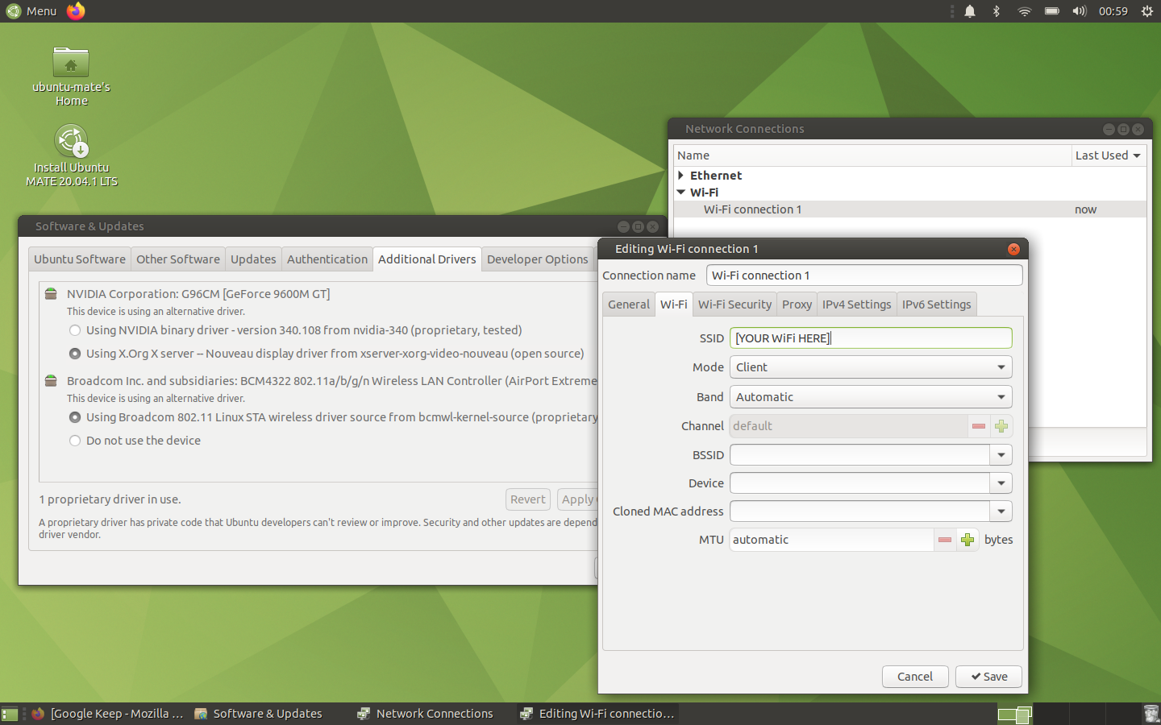The height and width of the screenshot is (725, 1161).
Task: Select Nouveau X.Org display driver option
Action: pyautogui.click(x=75, y=354)
